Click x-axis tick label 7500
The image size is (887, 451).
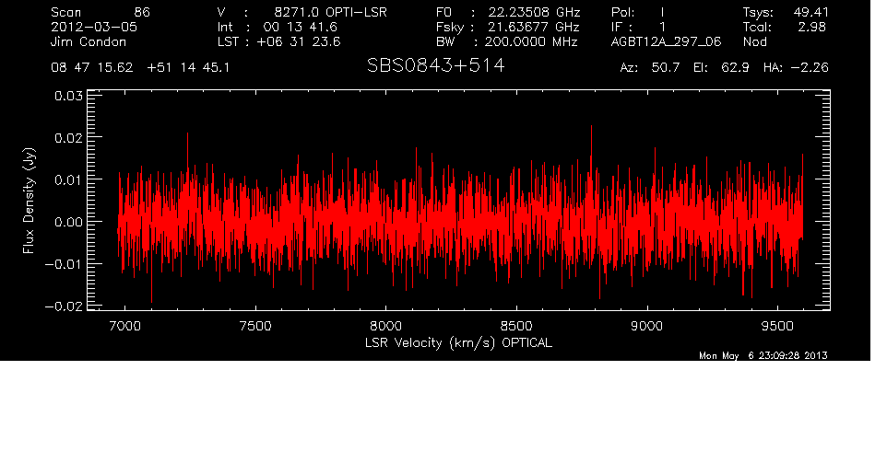point(255,326)
